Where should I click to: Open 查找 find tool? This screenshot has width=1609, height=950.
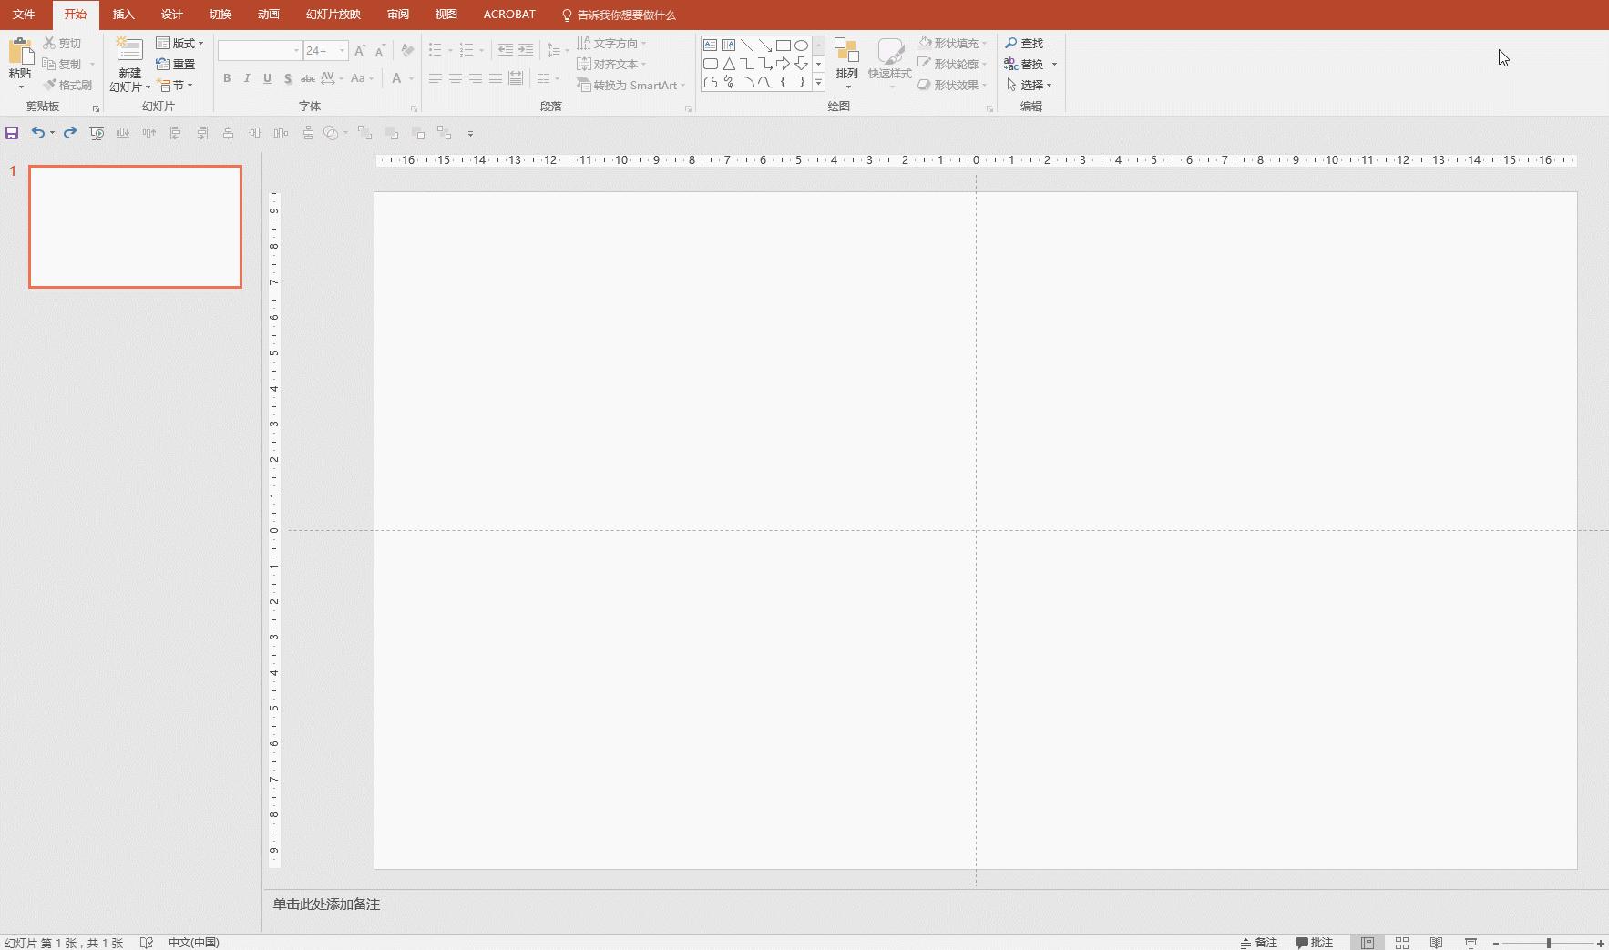tap(1024, 43)
